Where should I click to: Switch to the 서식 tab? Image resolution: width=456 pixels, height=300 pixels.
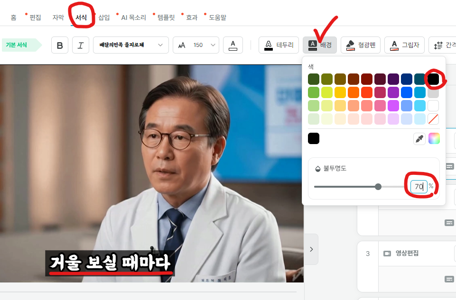coord(82,17)
